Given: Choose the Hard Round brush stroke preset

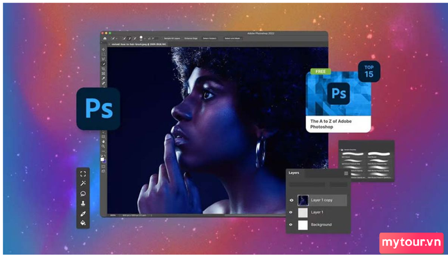Looking at the screenshot, I should click(379, 154).
